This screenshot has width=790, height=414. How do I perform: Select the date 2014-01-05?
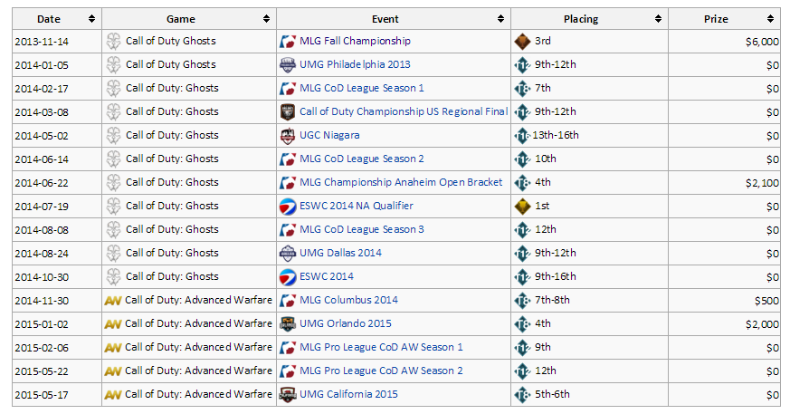pos(42,65)
